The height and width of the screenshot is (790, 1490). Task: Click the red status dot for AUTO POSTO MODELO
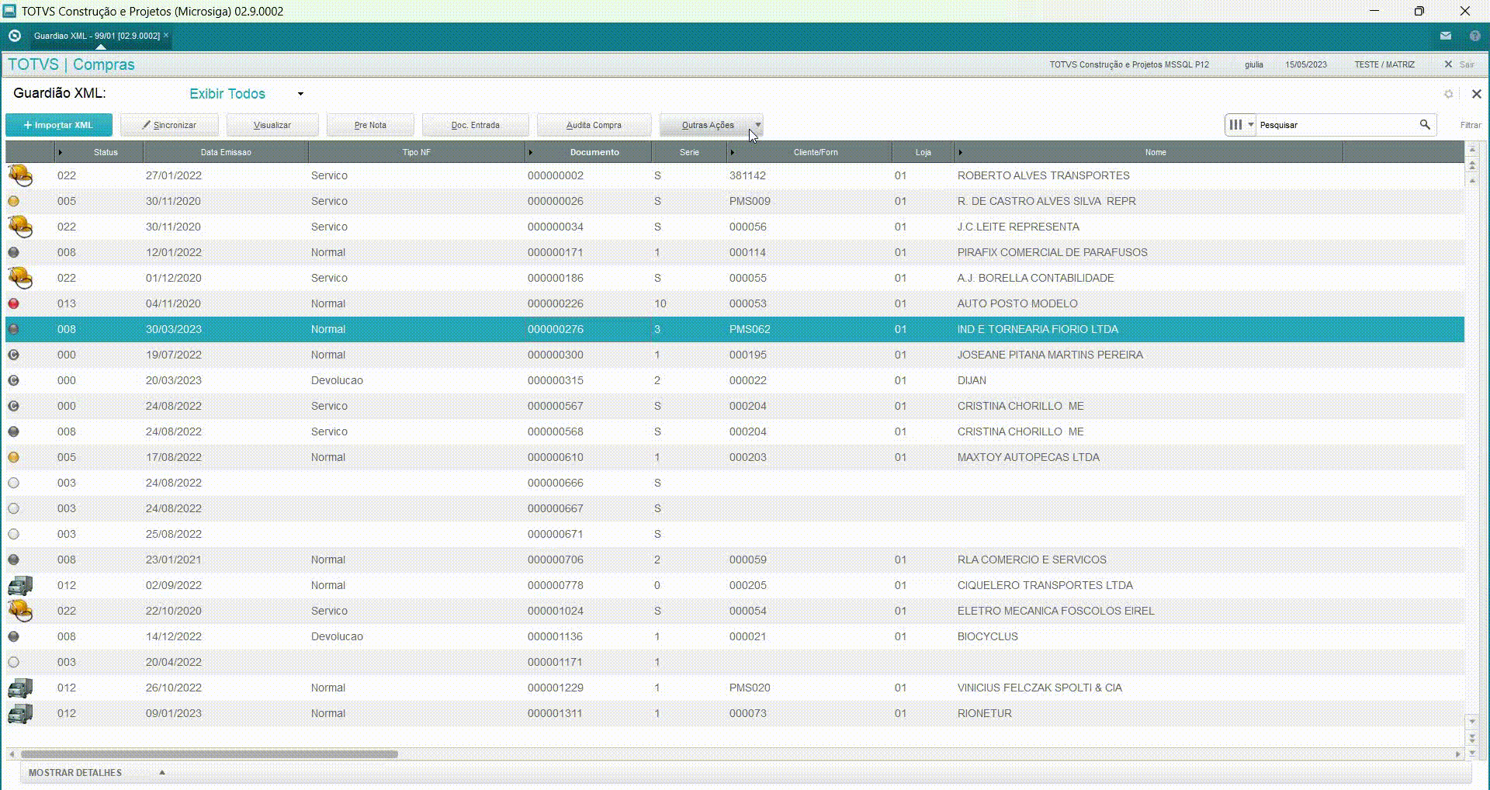tap(13, 303)
